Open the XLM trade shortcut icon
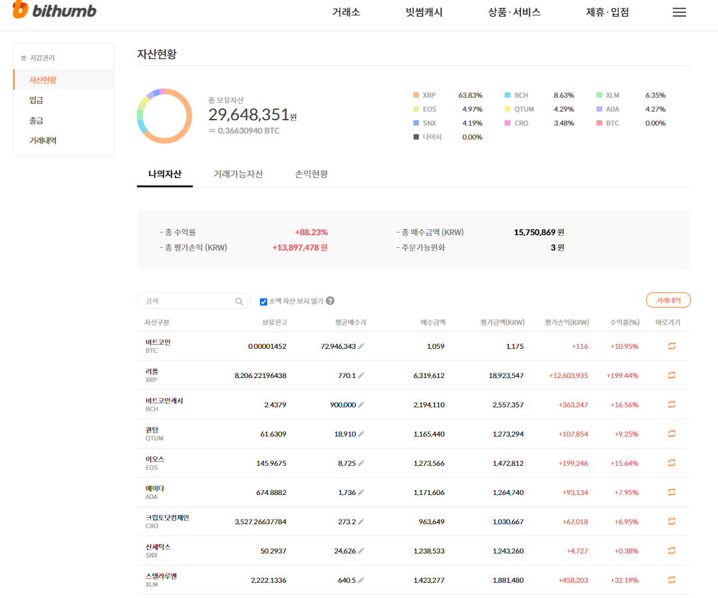 coord(671,580)
